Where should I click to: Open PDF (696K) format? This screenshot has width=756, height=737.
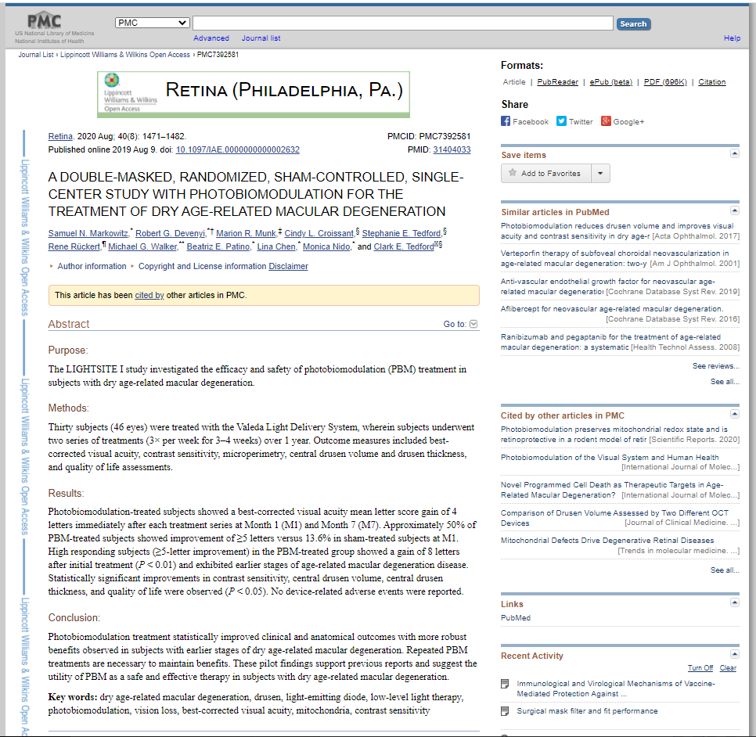click(665, 82)
